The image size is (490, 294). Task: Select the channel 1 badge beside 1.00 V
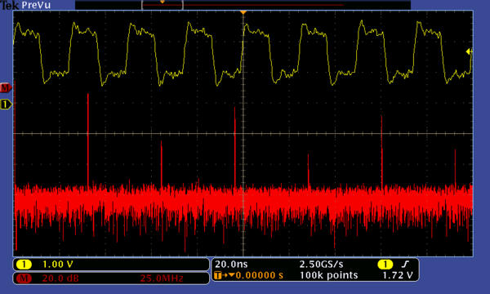click(24, 265)
